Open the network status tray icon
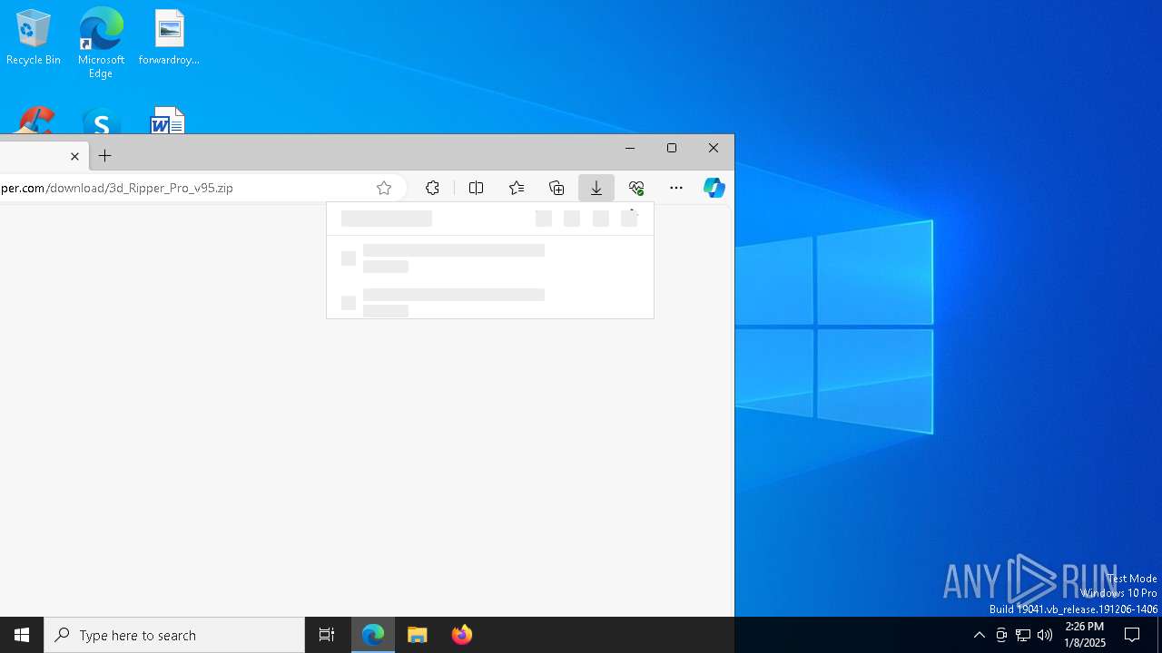Viewport: 1162px width, 653px height. (x=1023, y=635)
